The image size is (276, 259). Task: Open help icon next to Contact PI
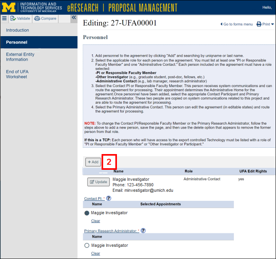coord(109,198)
